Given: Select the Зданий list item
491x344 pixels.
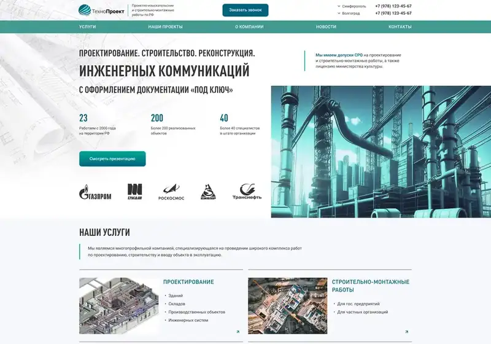Looking at the screenshot, I should tap(176, 295).
